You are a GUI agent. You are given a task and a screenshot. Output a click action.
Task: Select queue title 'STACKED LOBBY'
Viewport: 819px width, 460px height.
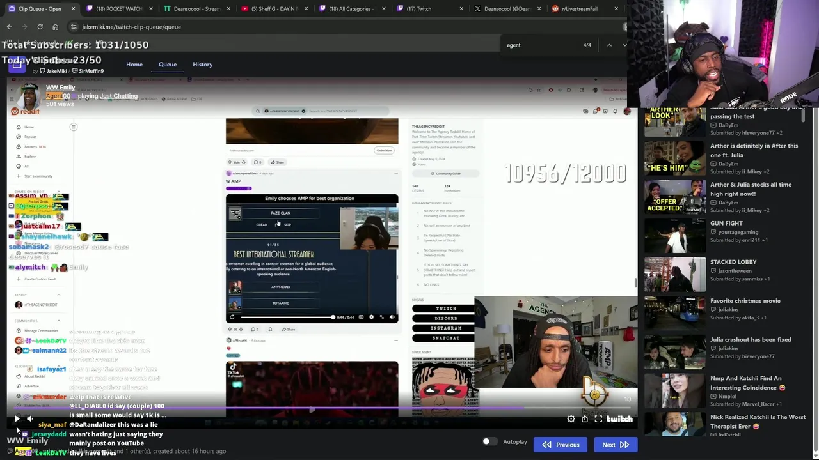click(x=733, y=262)
